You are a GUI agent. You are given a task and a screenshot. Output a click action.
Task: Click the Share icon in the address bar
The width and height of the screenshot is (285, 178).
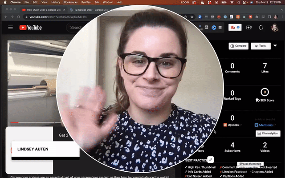pos(186,17)
